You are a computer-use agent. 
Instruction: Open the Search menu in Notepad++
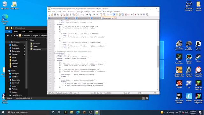click(59, 12)
